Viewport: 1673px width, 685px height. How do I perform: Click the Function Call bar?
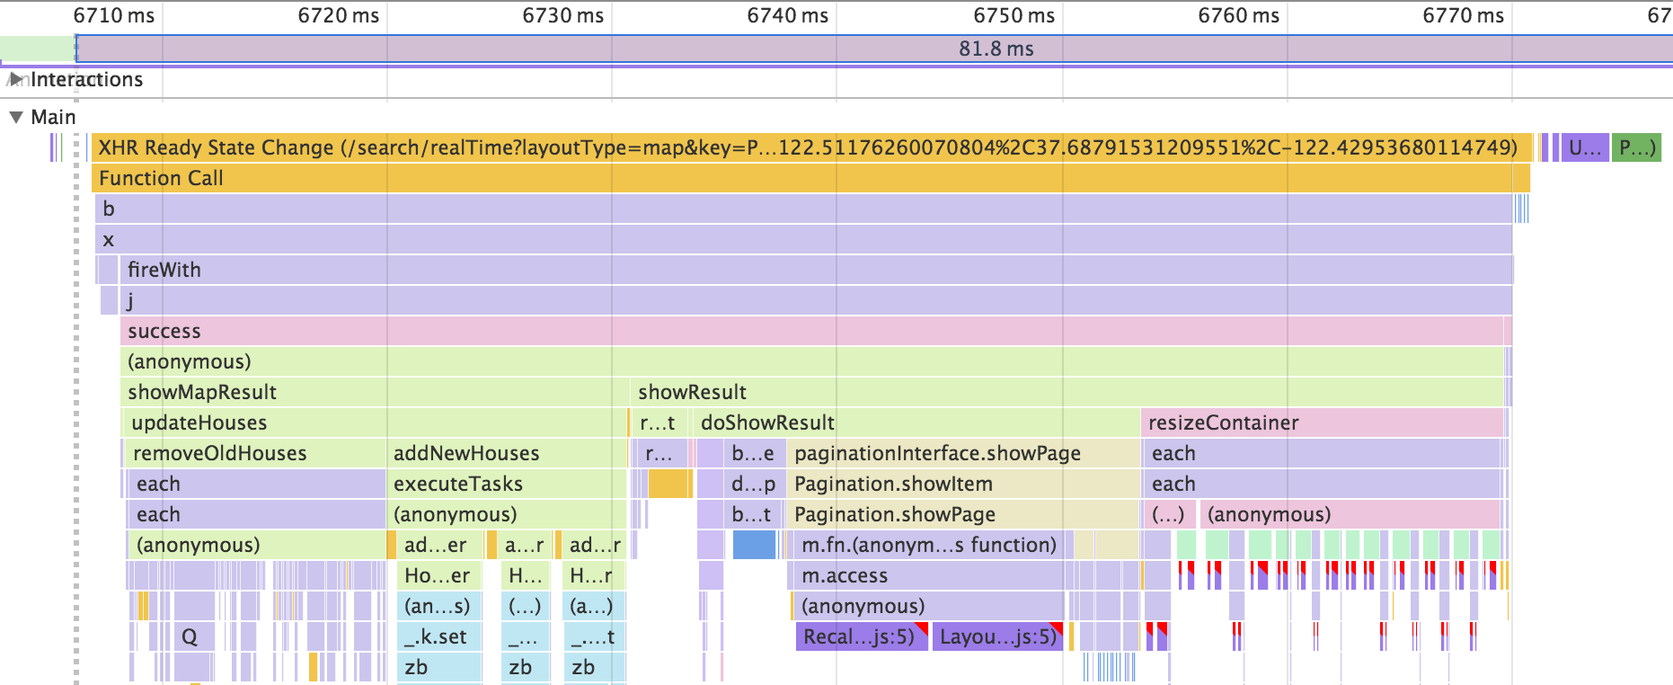810,178
